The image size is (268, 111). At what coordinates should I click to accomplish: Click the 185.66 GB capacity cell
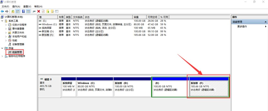pyautogui.click(x=140, y=35)
